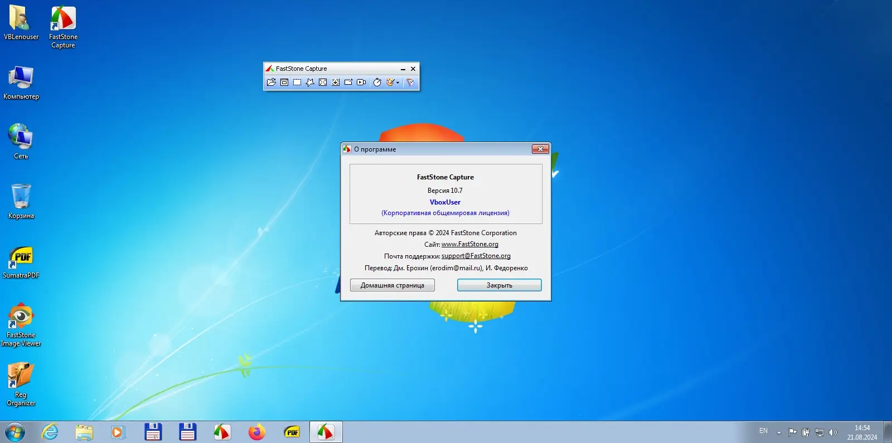Choose the freehand region capture tool
Viewport: 892px width, 443px height.
[310, 82]
